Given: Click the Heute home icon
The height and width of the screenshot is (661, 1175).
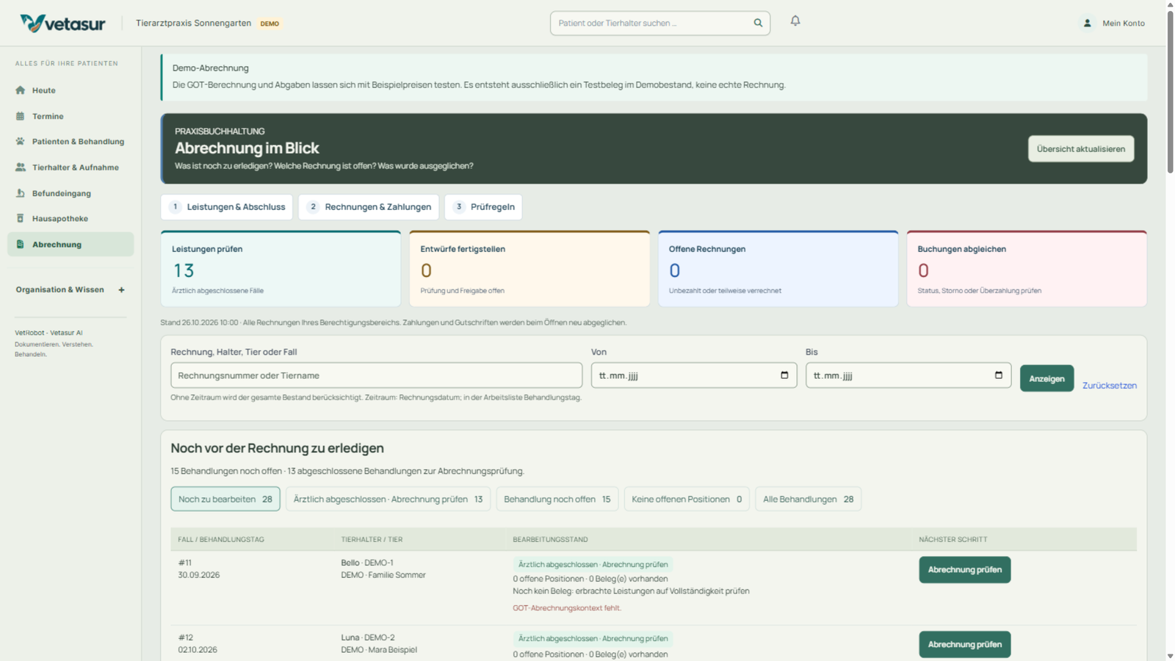Looking at the screenshot, I should point(21,90).
